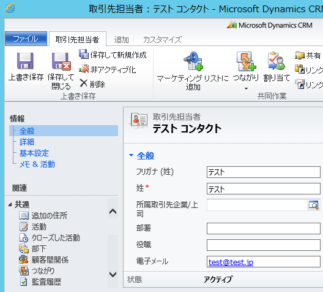The height and width of the screenshot is (292, 323).
Task: Collapse the 共通 group in related pane
Action: coord(10,205)
